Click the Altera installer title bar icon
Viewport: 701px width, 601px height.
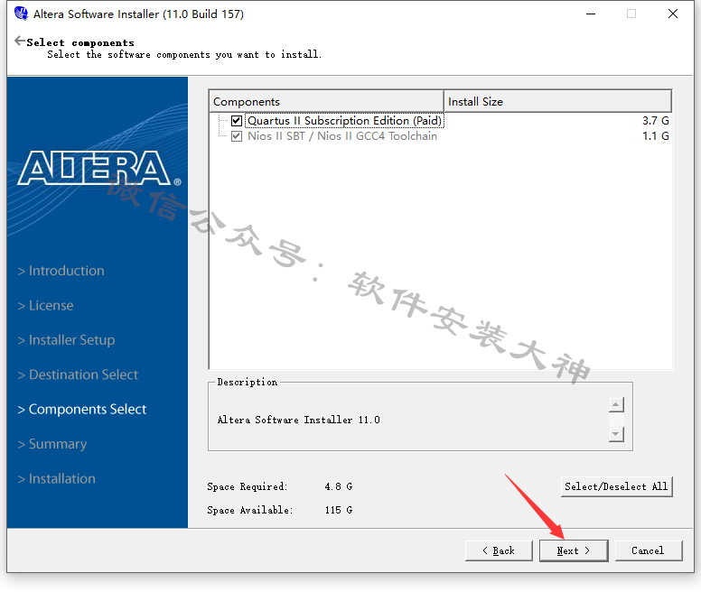click(x=21, y=14)
